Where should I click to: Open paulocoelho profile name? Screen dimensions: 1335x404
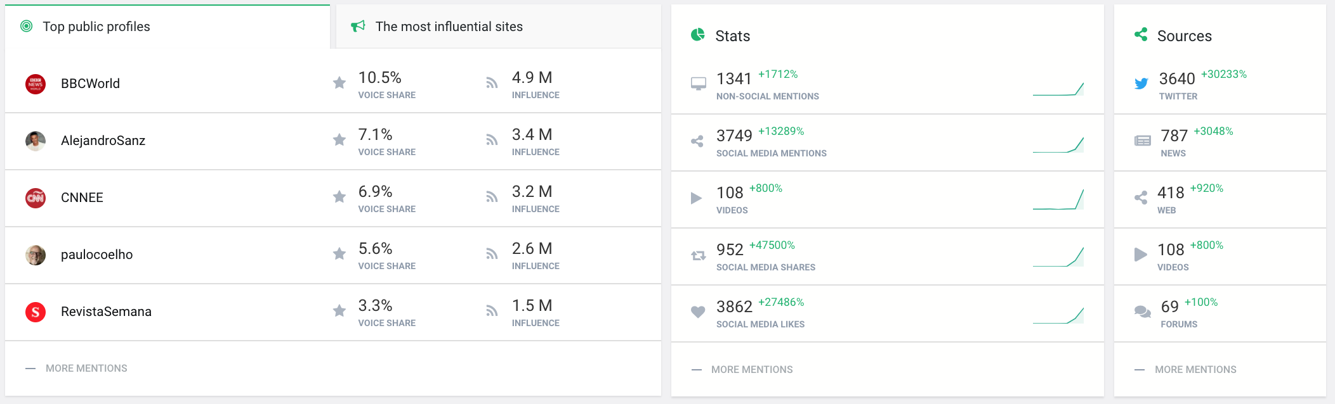point(96,255)
